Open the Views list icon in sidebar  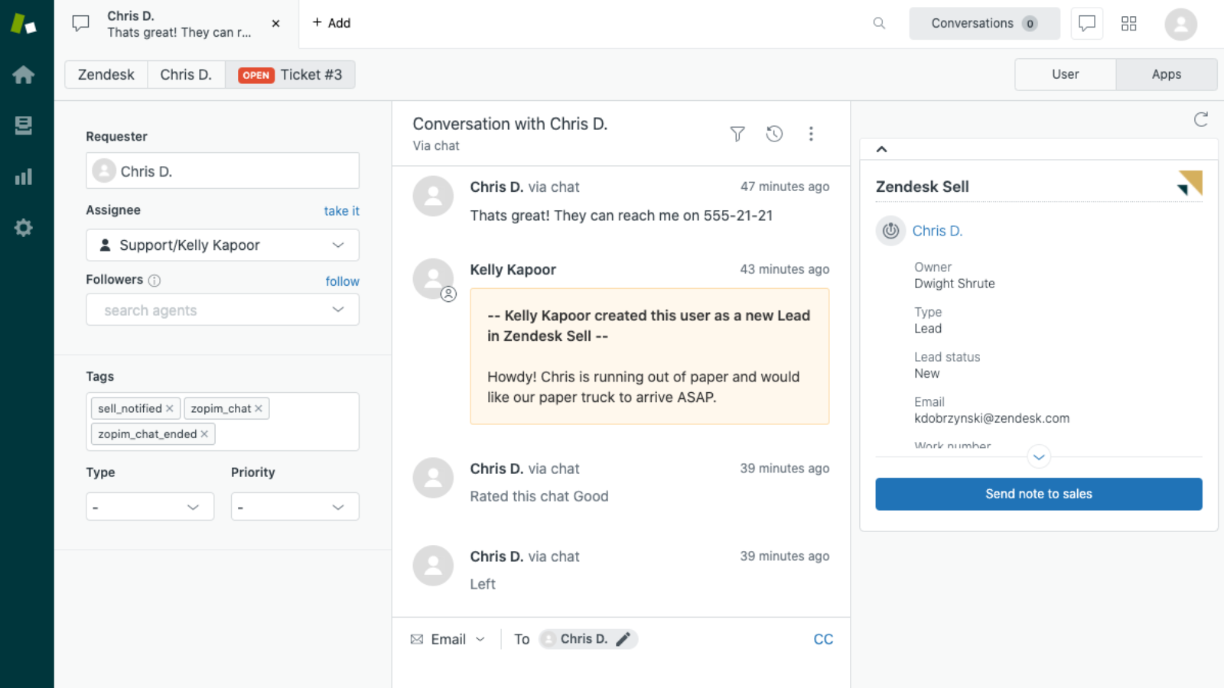tap(24, 125)
